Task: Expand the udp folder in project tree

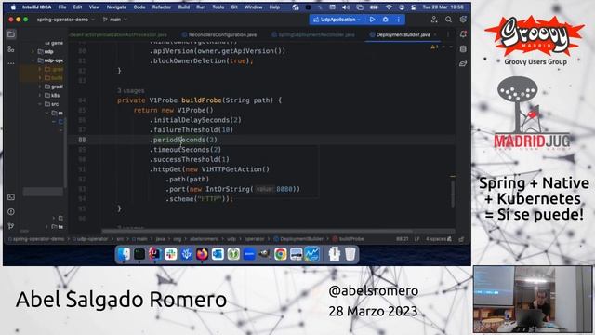Action: [33, 52]
